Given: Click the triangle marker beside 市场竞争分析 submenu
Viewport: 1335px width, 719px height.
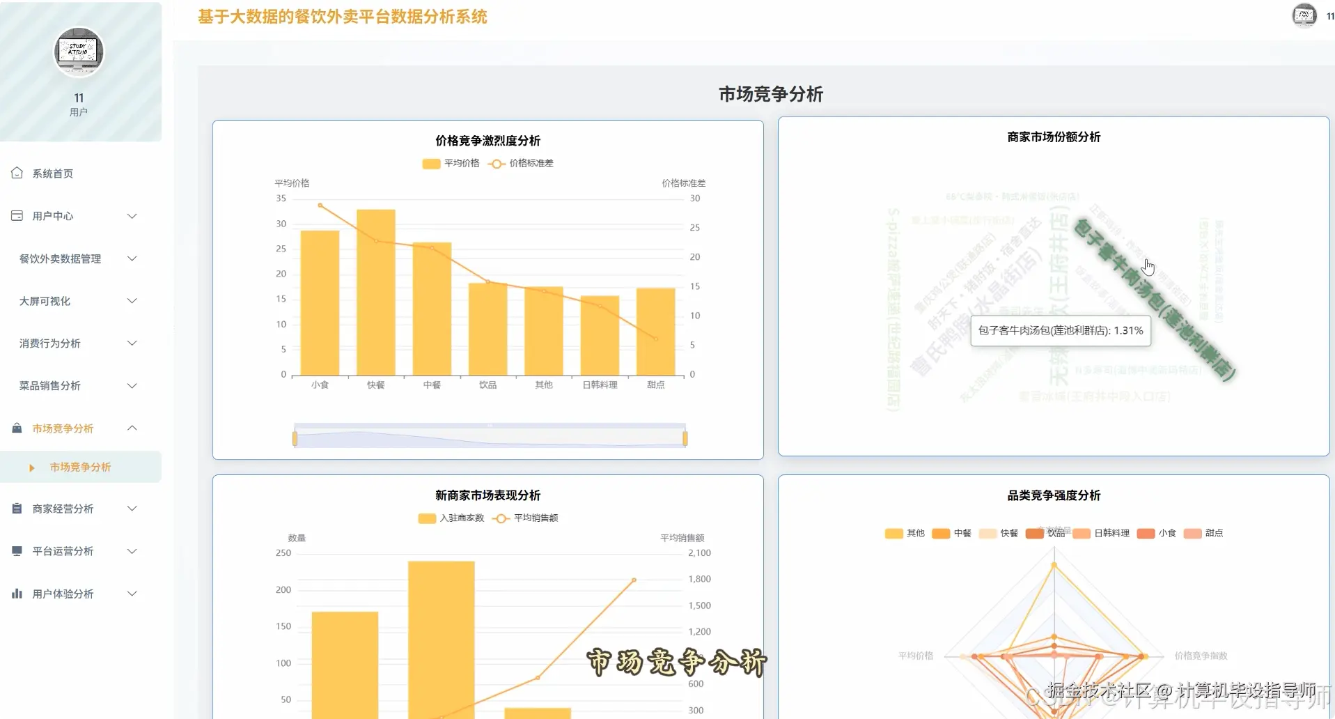Looking at the screenshot, I should 32,467.
